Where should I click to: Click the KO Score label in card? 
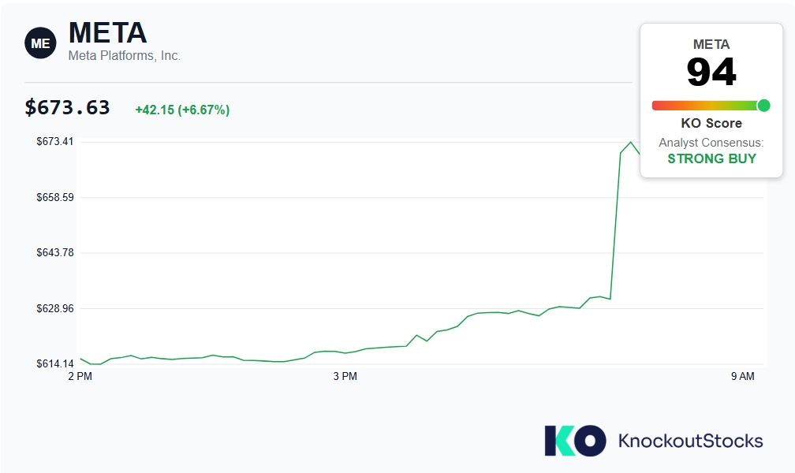[711, 123]
